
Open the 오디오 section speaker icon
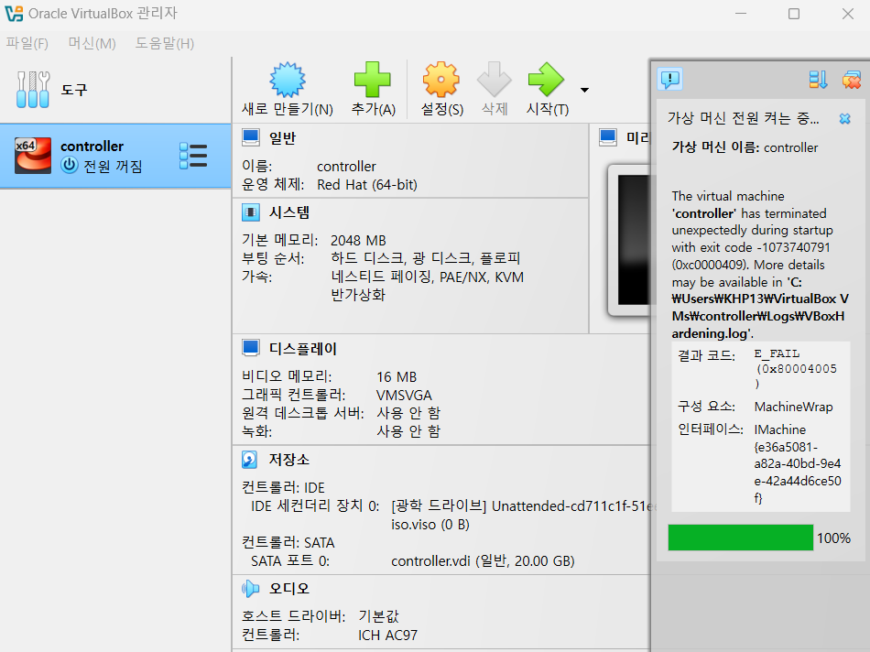pos(251,588)
